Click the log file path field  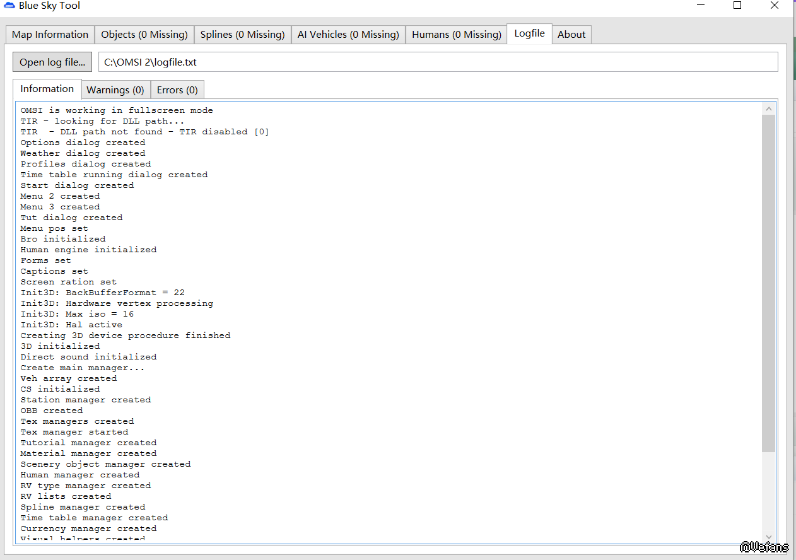click(438, 62)
